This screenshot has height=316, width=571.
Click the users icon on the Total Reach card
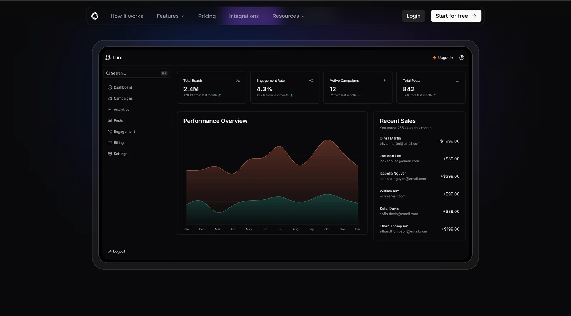pos(238,81)
